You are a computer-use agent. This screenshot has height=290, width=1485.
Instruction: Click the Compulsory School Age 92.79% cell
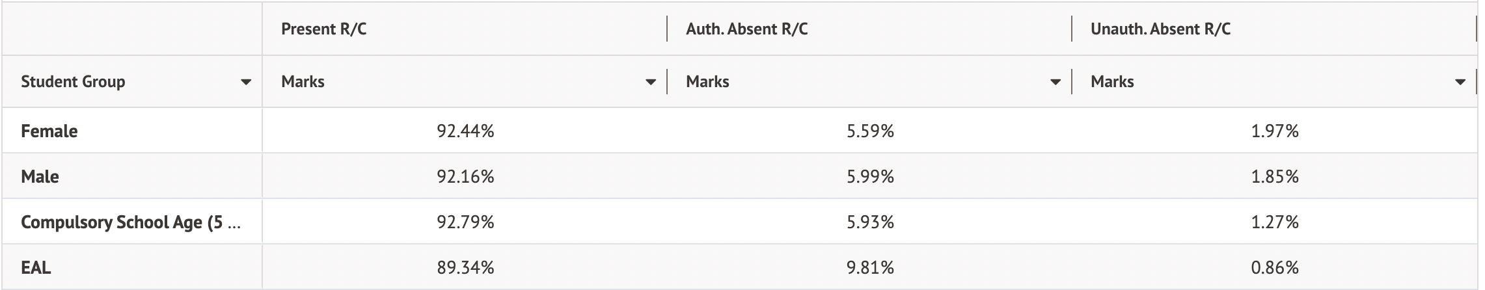tap(465, 222)
